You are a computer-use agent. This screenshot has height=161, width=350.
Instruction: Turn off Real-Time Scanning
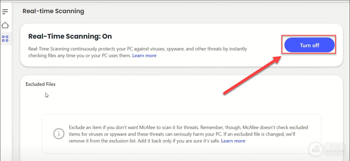pos(309,45)
